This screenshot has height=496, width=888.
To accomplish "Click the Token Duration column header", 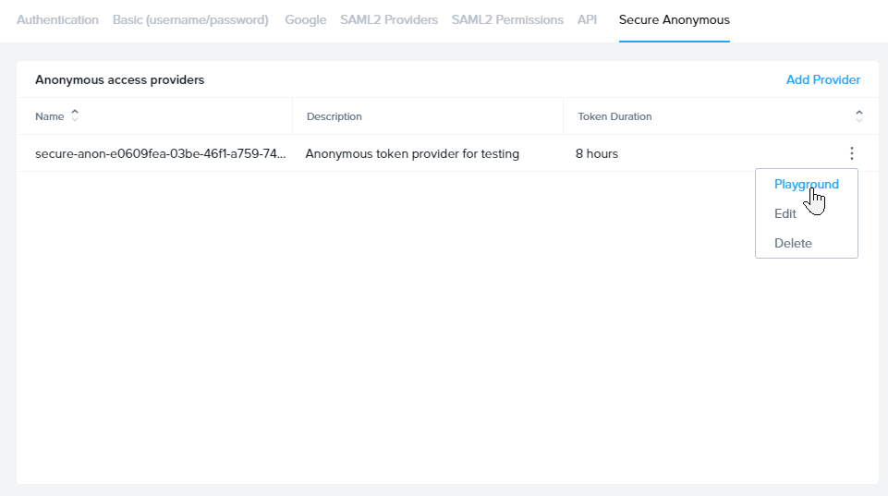I will pyautogui.click(x=614, y=116).
